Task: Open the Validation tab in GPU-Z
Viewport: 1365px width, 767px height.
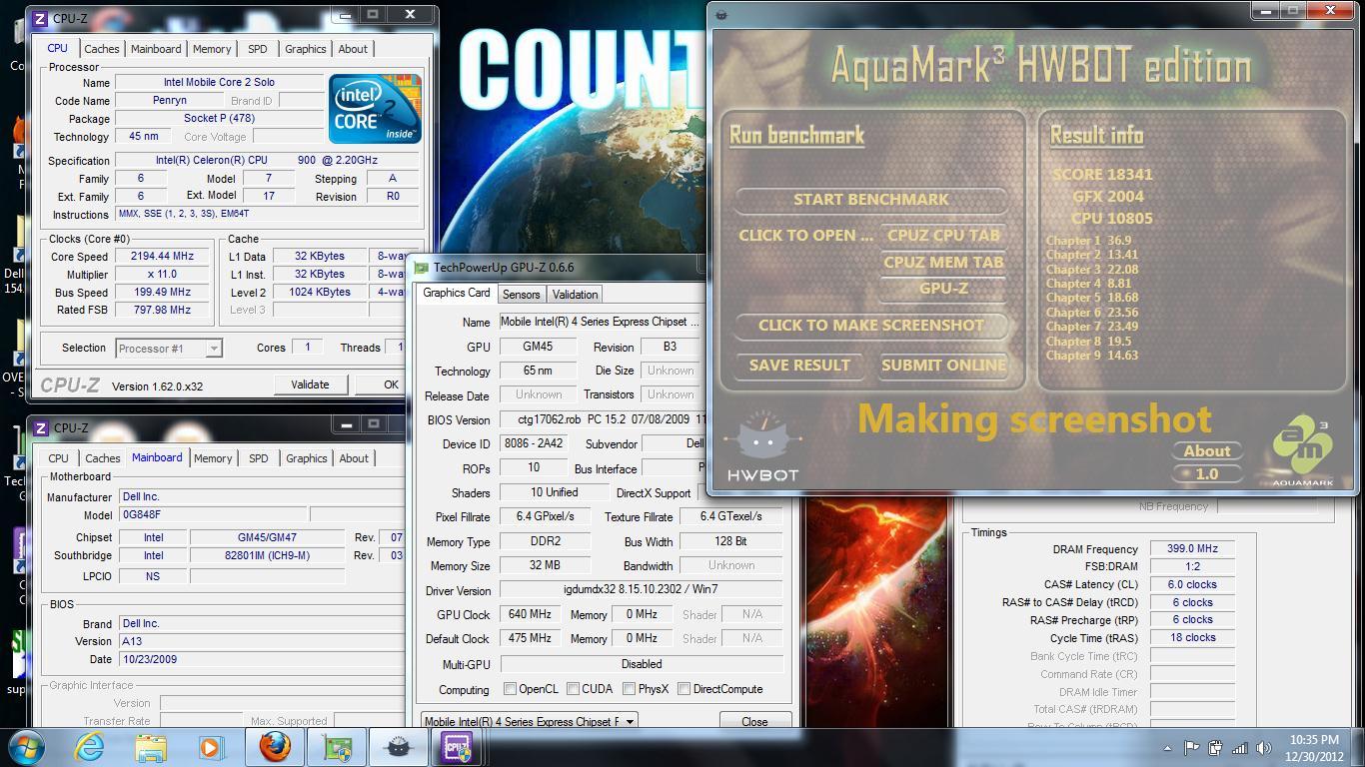Action: tap(575, 295)
